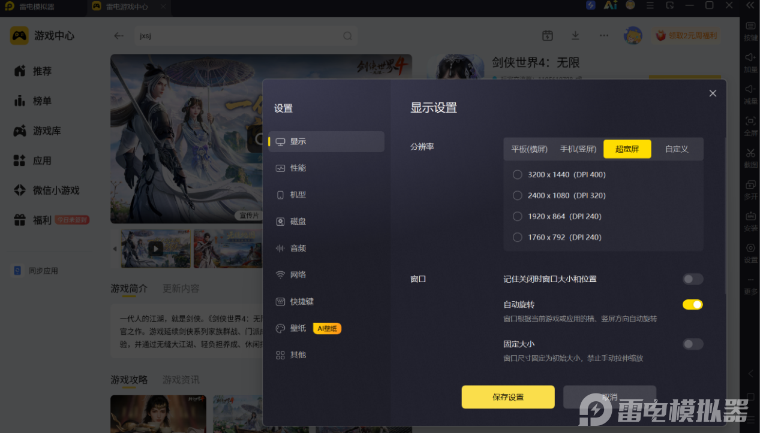Screen dimensions: 760x433
Task: Disable the 自动旋转 auto-rotate toggle
Action: (693, 304)
